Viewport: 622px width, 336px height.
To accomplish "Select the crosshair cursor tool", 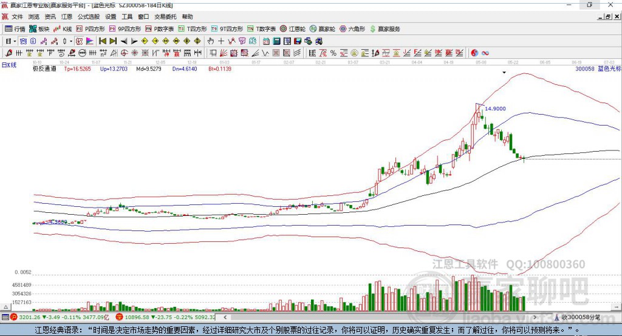I will [221, 41].
